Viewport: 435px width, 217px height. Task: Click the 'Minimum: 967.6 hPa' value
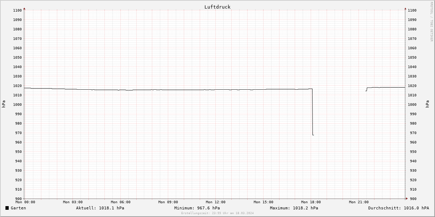[x=197, y=208]
